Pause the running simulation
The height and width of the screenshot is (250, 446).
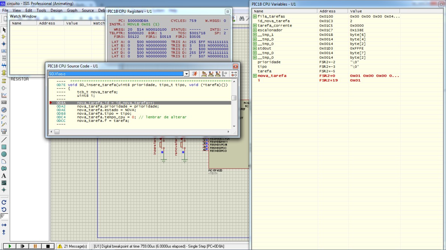pos(35,246)
